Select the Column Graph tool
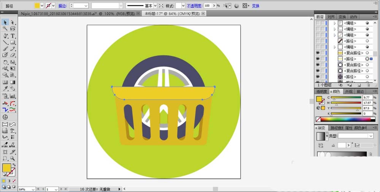 (x=13, y=96)
